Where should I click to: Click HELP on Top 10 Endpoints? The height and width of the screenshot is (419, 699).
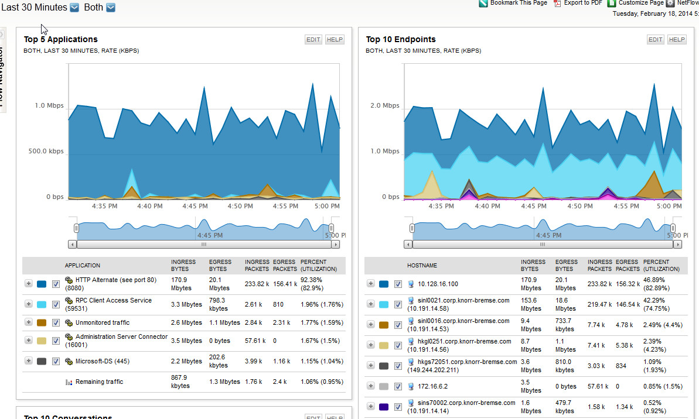tap(677, 40)
